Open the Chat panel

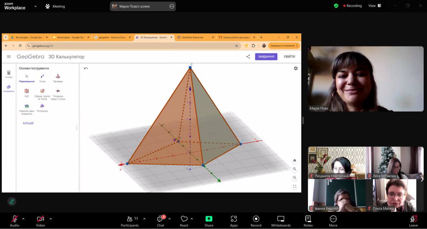(160, 219)
